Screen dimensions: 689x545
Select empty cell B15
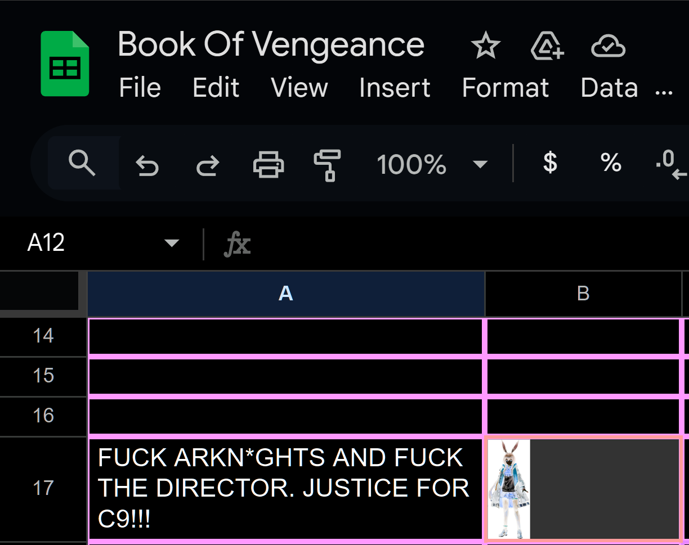coord(583,376)
